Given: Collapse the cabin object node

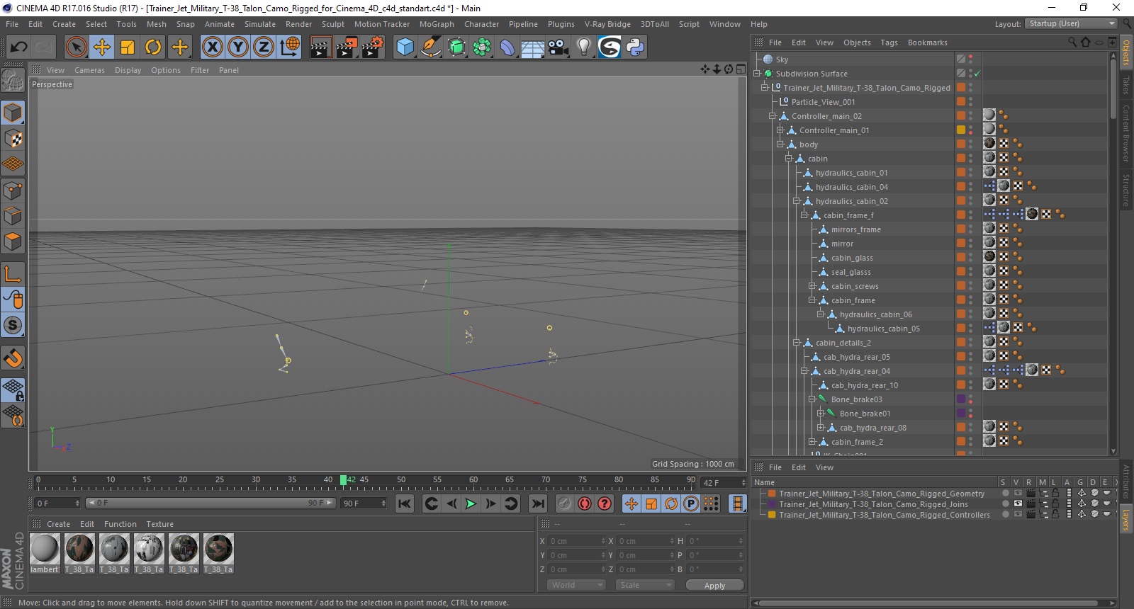Looking at the screenshot, I should pyautogui.click(x=788, y=159).
